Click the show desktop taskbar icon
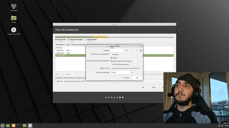 pos(8,126)
